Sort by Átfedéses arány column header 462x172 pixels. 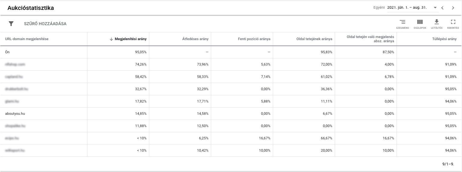pos(195,39)
